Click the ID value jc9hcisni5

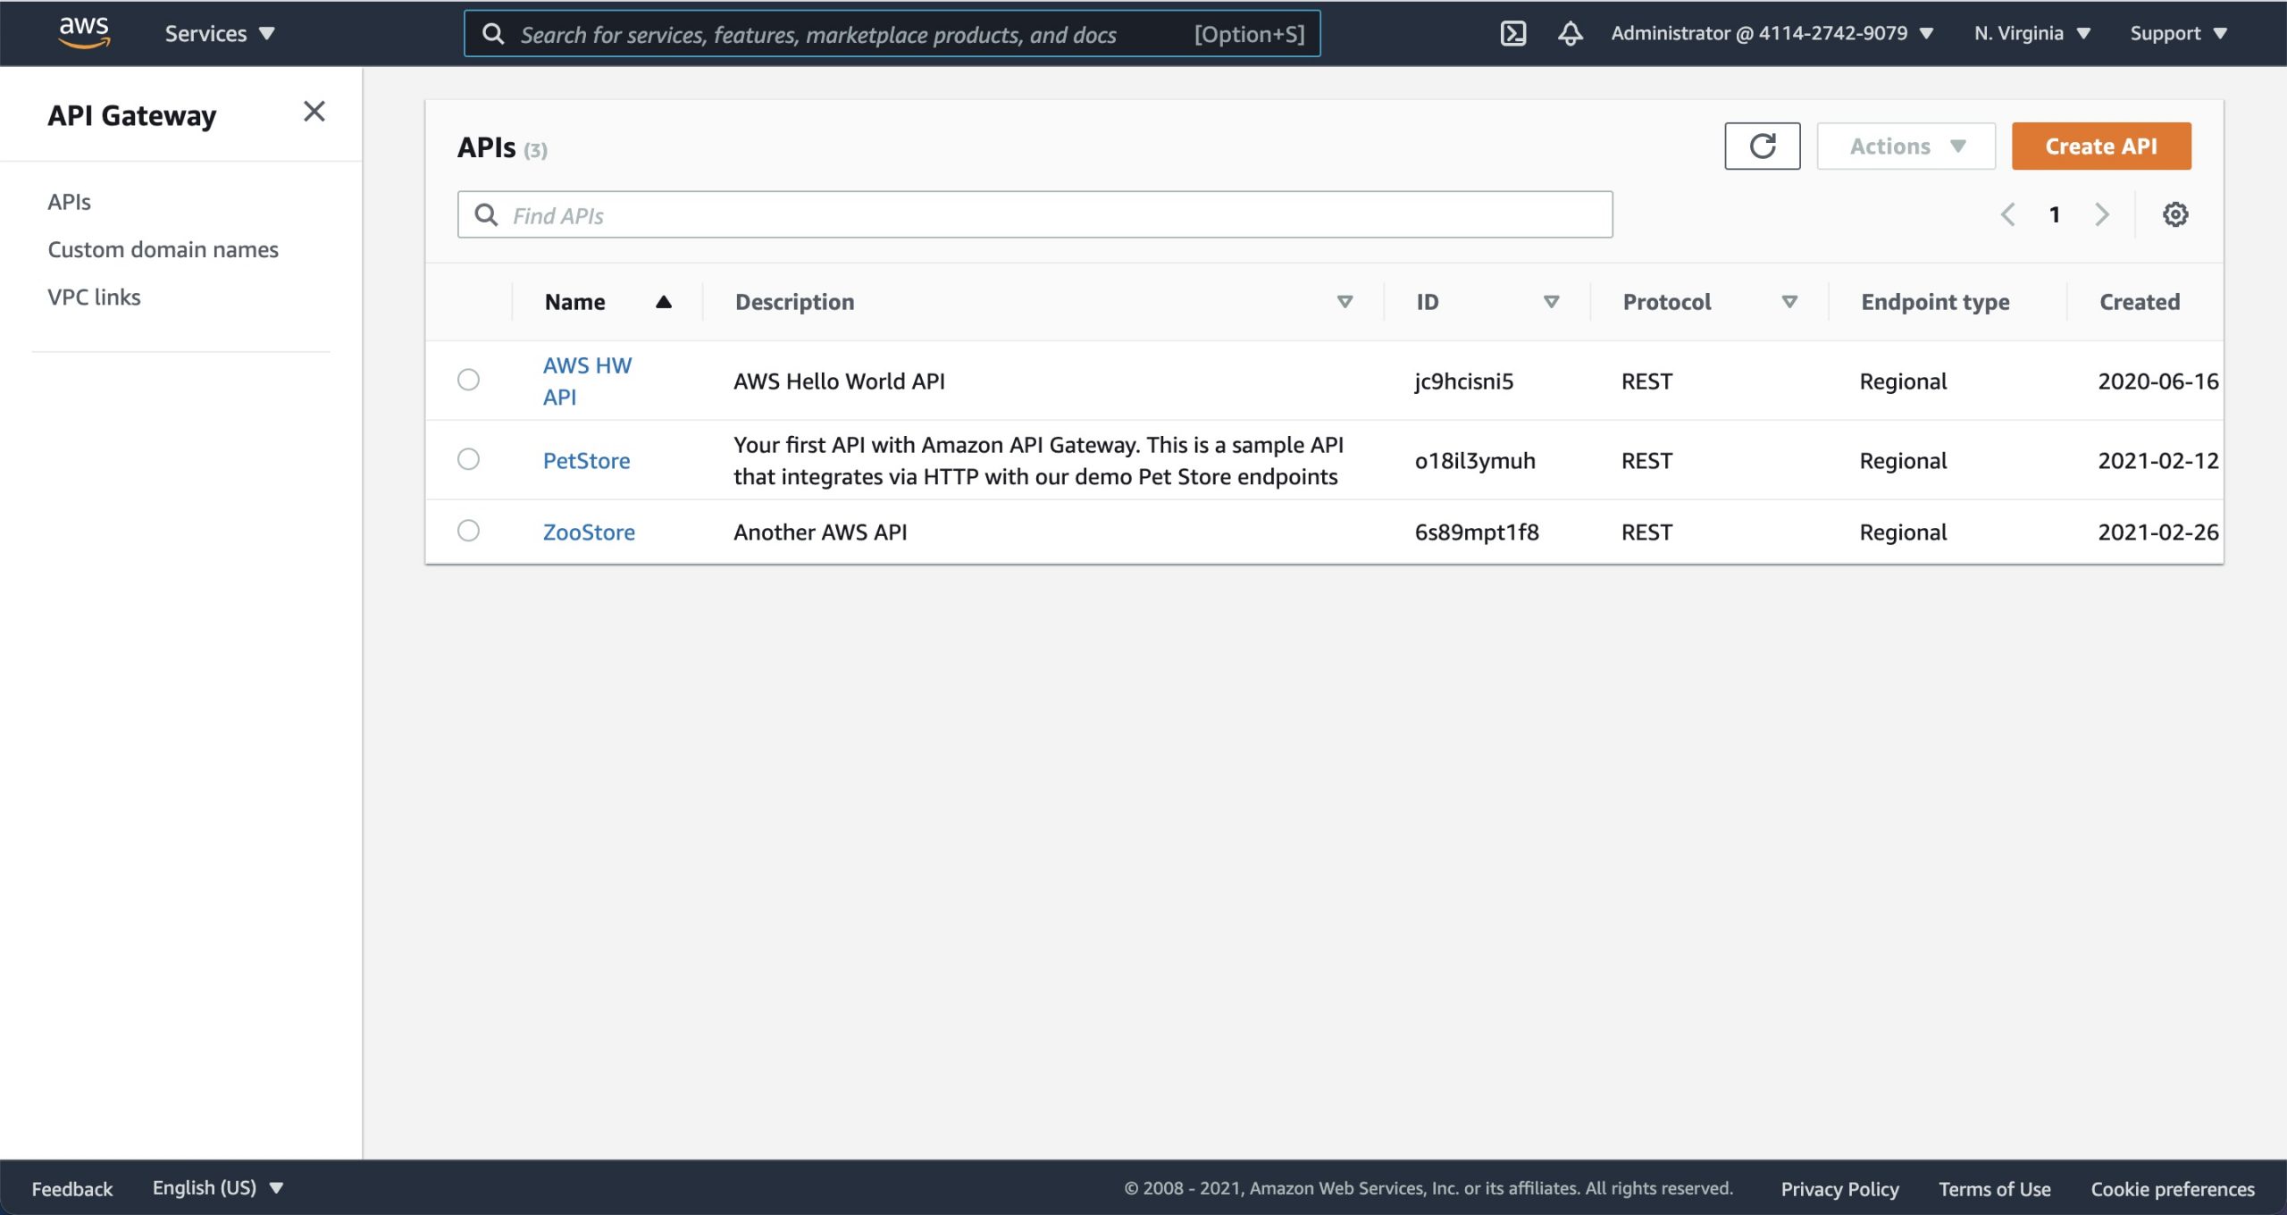pyautogui.click(x=1463, y=381)
